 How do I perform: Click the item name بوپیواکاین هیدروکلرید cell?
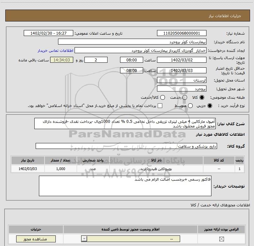pyautogui.click(x=156, y=169)
